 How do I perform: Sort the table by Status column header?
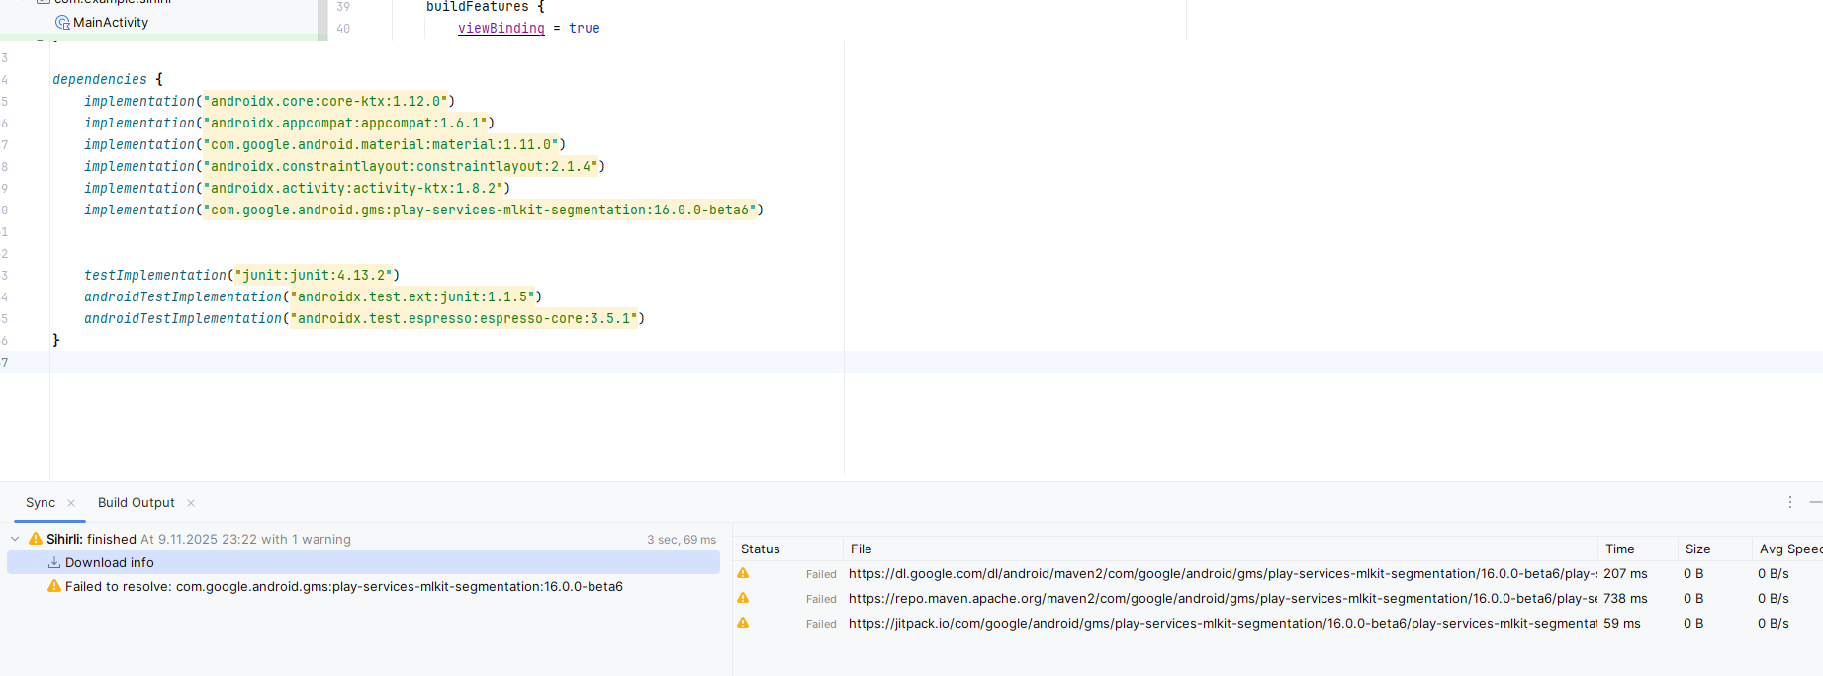coord(761,549)
